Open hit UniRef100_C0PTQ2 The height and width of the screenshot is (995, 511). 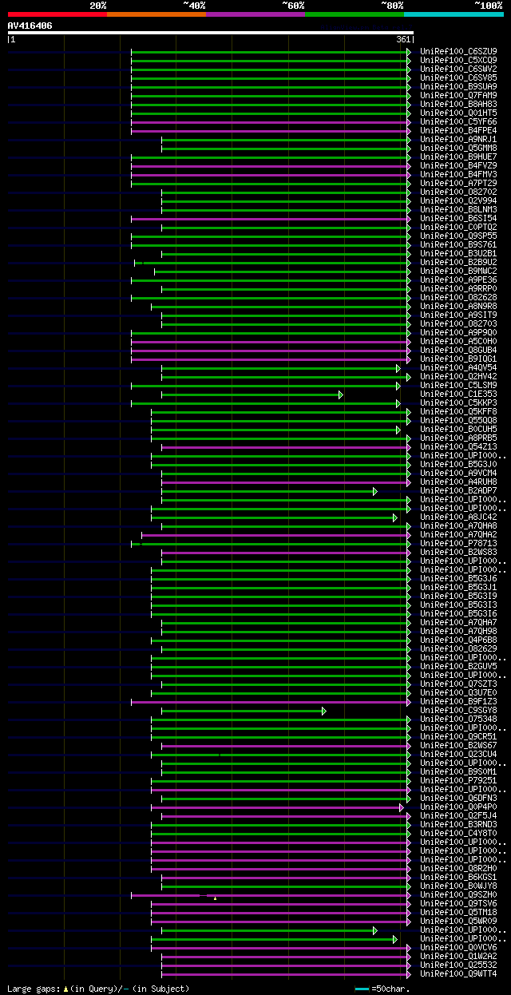458,228
